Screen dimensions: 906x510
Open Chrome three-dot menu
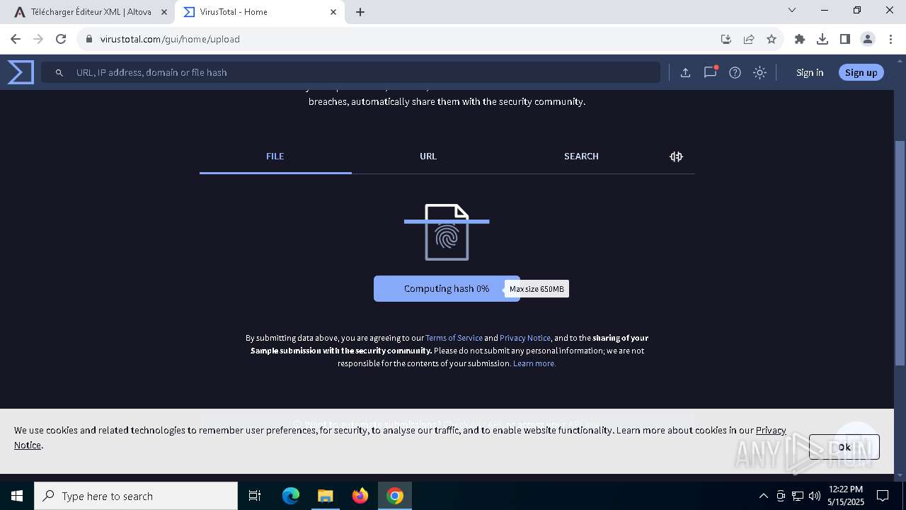(x=890, y=39)
